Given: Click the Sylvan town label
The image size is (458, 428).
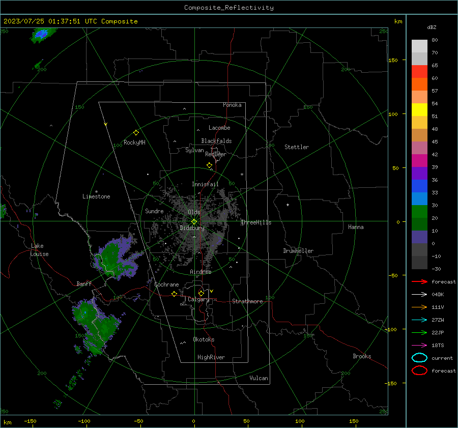Looking at the screenshot, I should [x=194, y=150].
